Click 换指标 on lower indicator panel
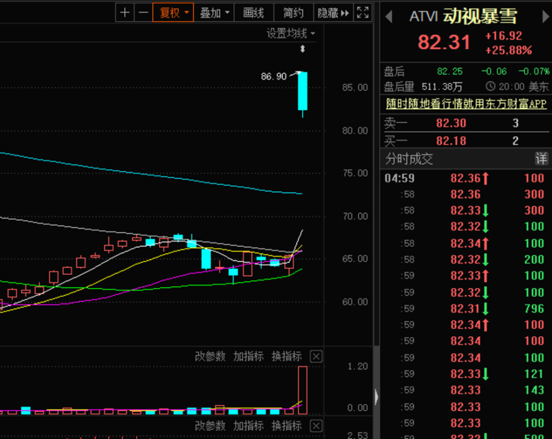This screenshot has width=552, height=439. click(286, 426)
